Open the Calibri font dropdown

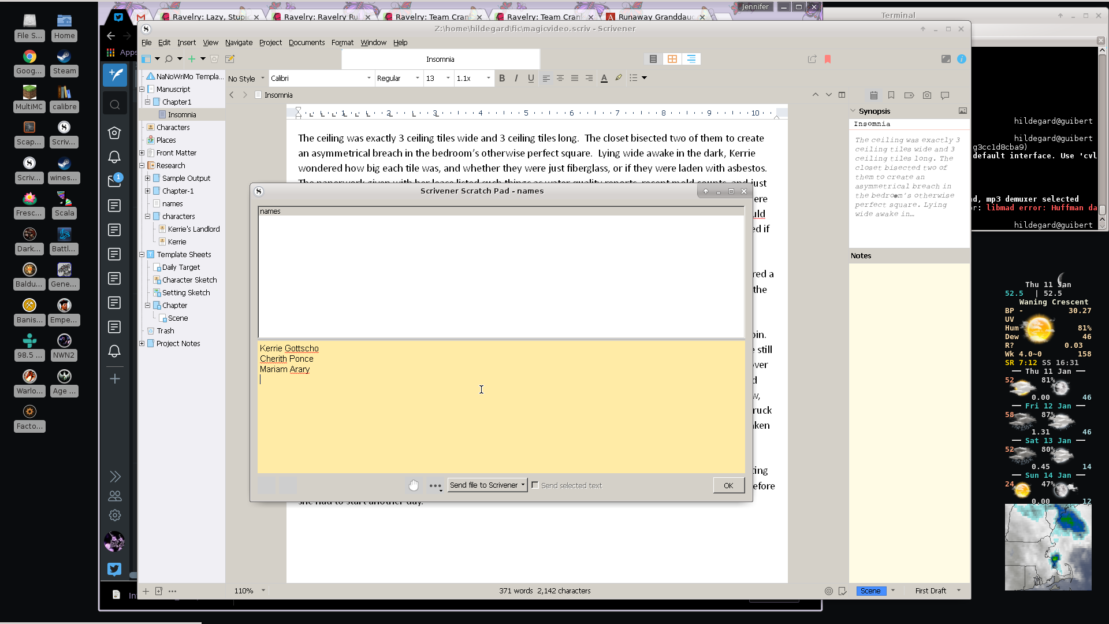tap(321, 79)
